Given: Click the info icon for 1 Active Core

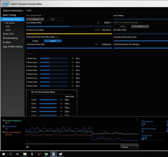Looking at the screenshot, I should [72, 58].
